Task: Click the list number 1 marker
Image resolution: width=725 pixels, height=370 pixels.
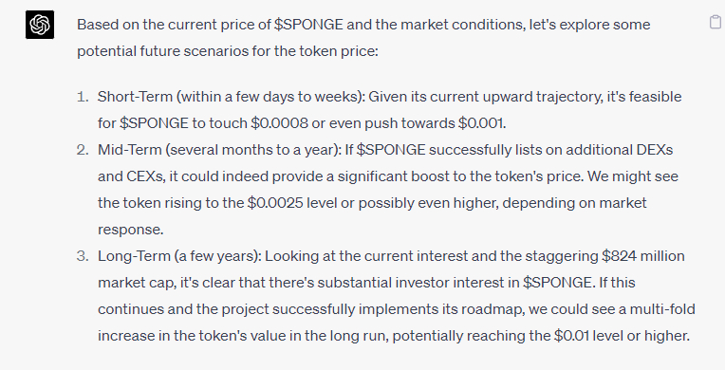Action: tap(83, 97)
